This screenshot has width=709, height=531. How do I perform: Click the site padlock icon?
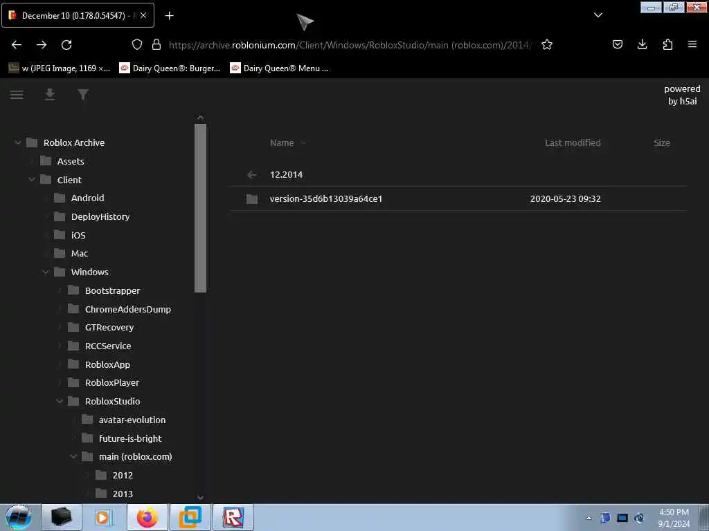pyautogui.click(x=156, y=44)
